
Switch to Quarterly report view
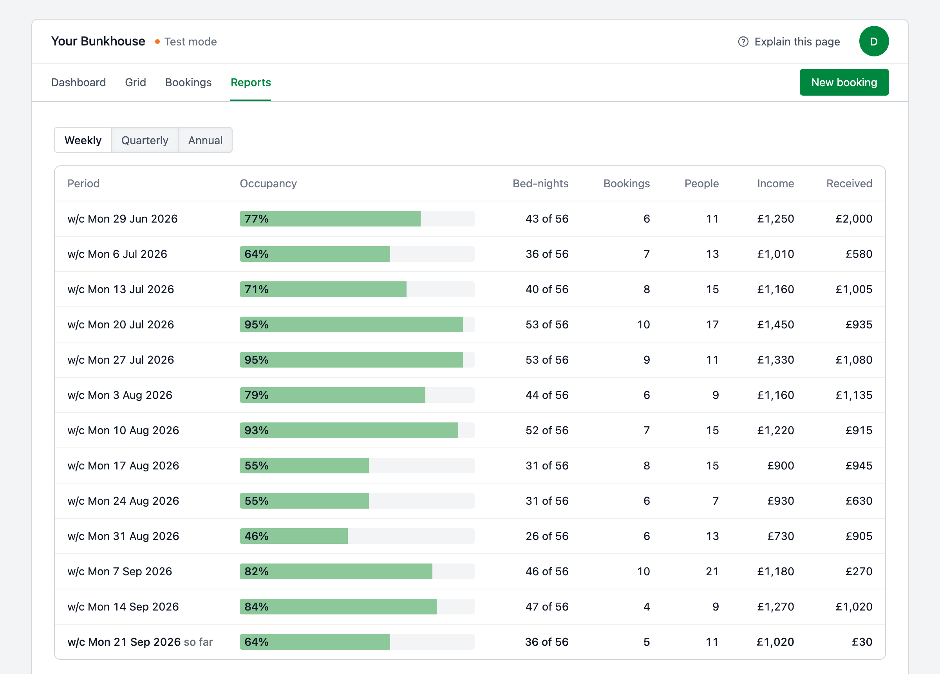[145, 140]
